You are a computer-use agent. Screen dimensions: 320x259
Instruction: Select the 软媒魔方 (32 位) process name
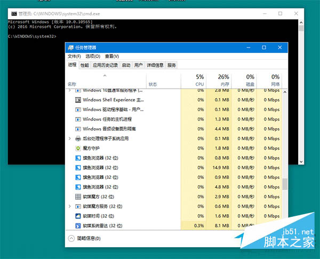pos(98,197)
